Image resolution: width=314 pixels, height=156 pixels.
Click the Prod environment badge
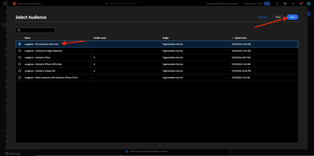coord(267,4)
